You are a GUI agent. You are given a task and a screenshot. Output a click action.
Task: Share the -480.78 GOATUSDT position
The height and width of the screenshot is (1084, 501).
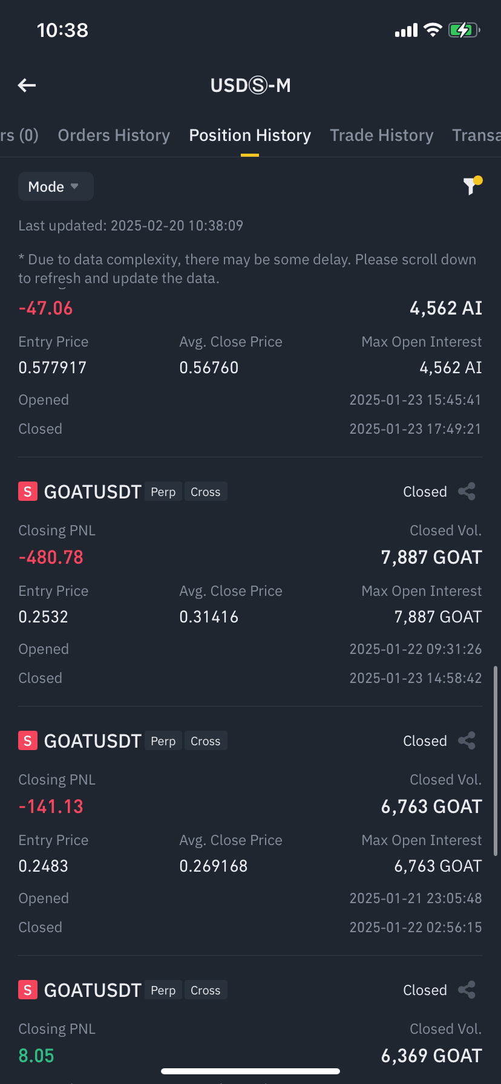[467, 491]
